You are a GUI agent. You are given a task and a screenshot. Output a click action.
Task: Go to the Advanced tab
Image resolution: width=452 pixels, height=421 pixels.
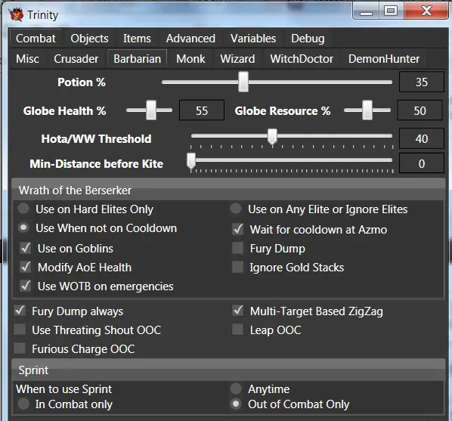pos(190,39)
